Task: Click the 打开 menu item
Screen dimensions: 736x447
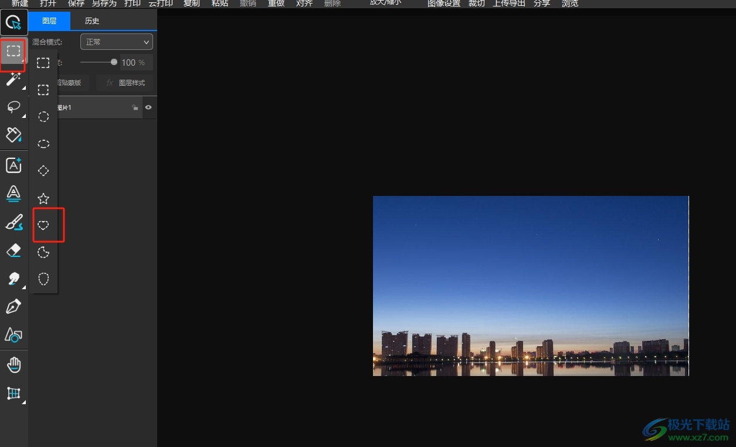Action: (48, 4)
